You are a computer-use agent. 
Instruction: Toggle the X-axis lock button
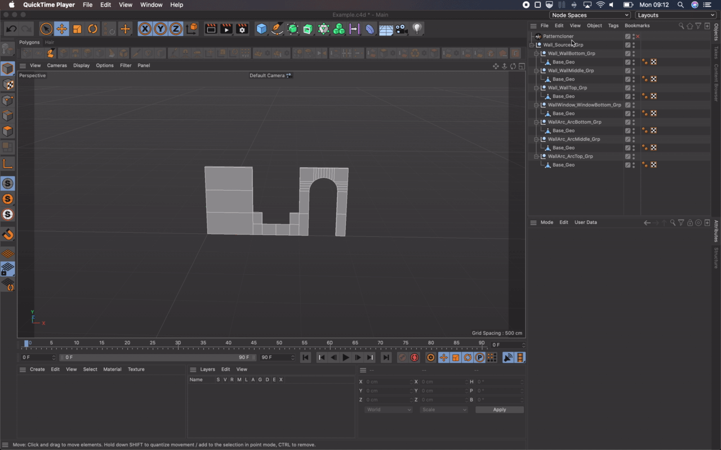[145, 29]
